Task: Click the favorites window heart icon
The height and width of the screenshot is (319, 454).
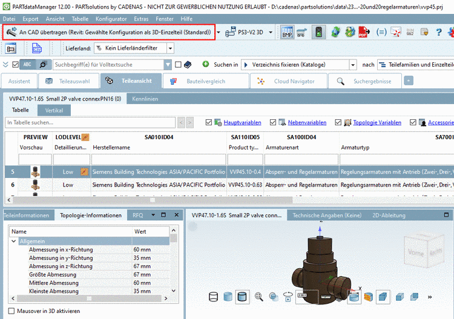Action: coord(424,32)
